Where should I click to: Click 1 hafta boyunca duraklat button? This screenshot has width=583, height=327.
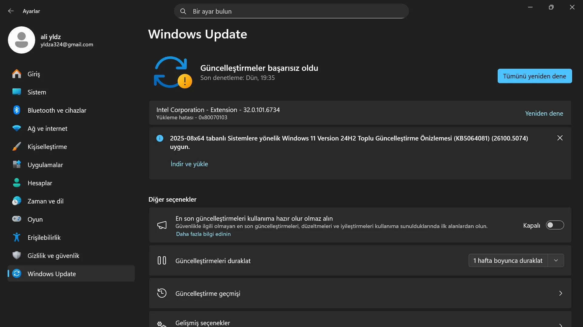pos(508,261)
